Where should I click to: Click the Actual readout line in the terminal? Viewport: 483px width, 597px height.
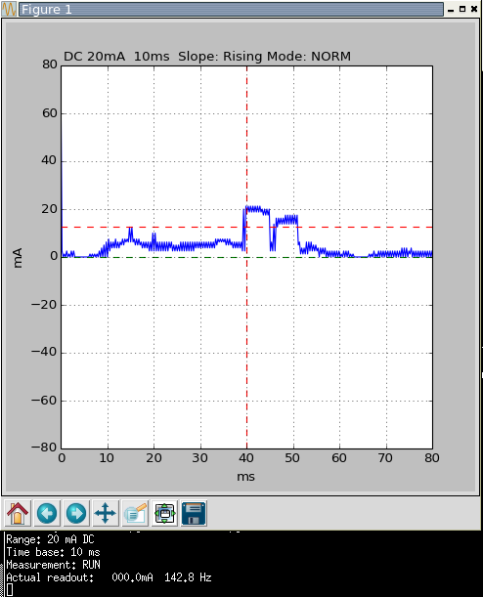click(109, 577)
